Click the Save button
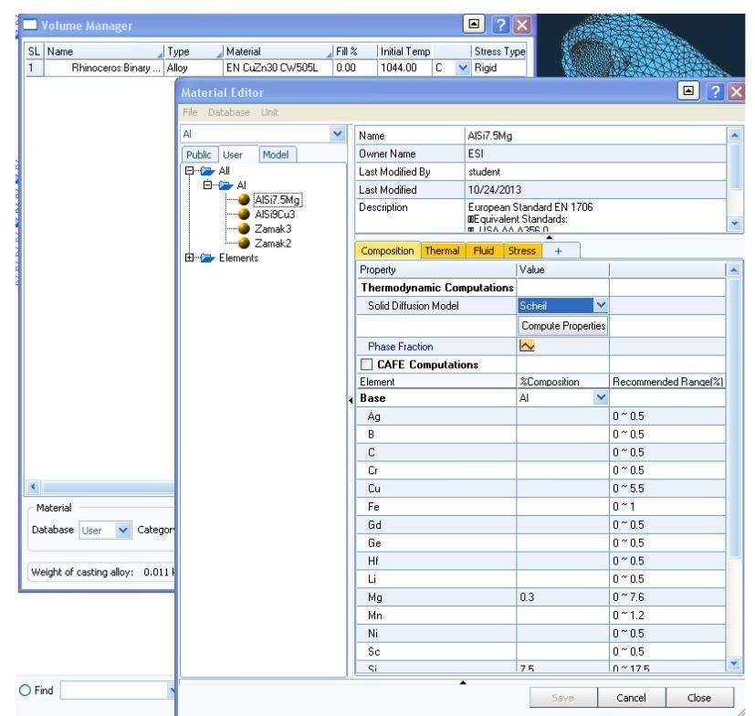This screenshot has width=755, height=716. pyautogui.click(x=563, y=697)
